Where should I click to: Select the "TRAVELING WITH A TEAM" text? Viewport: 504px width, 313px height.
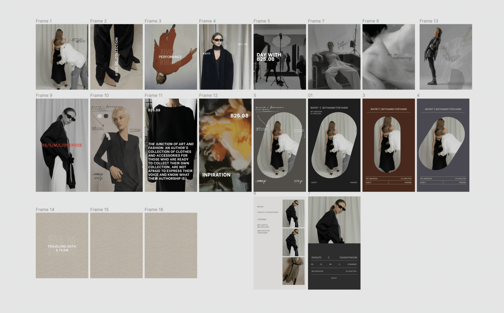[x=62, y=248]
